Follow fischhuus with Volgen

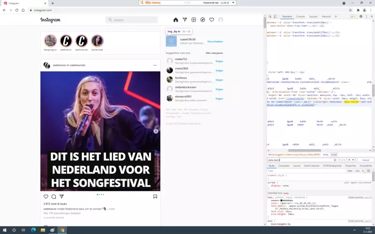point(219,80)
